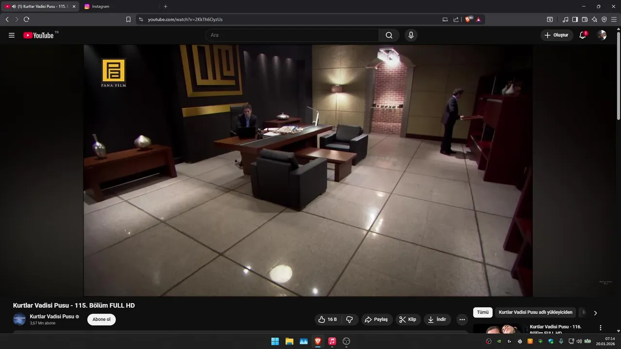
Task: Select the Tümü filter chip
Action: [x=483, y=313]
